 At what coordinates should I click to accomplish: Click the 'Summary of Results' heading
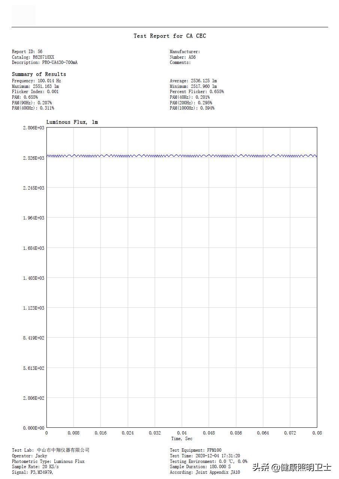coord(39,74)
